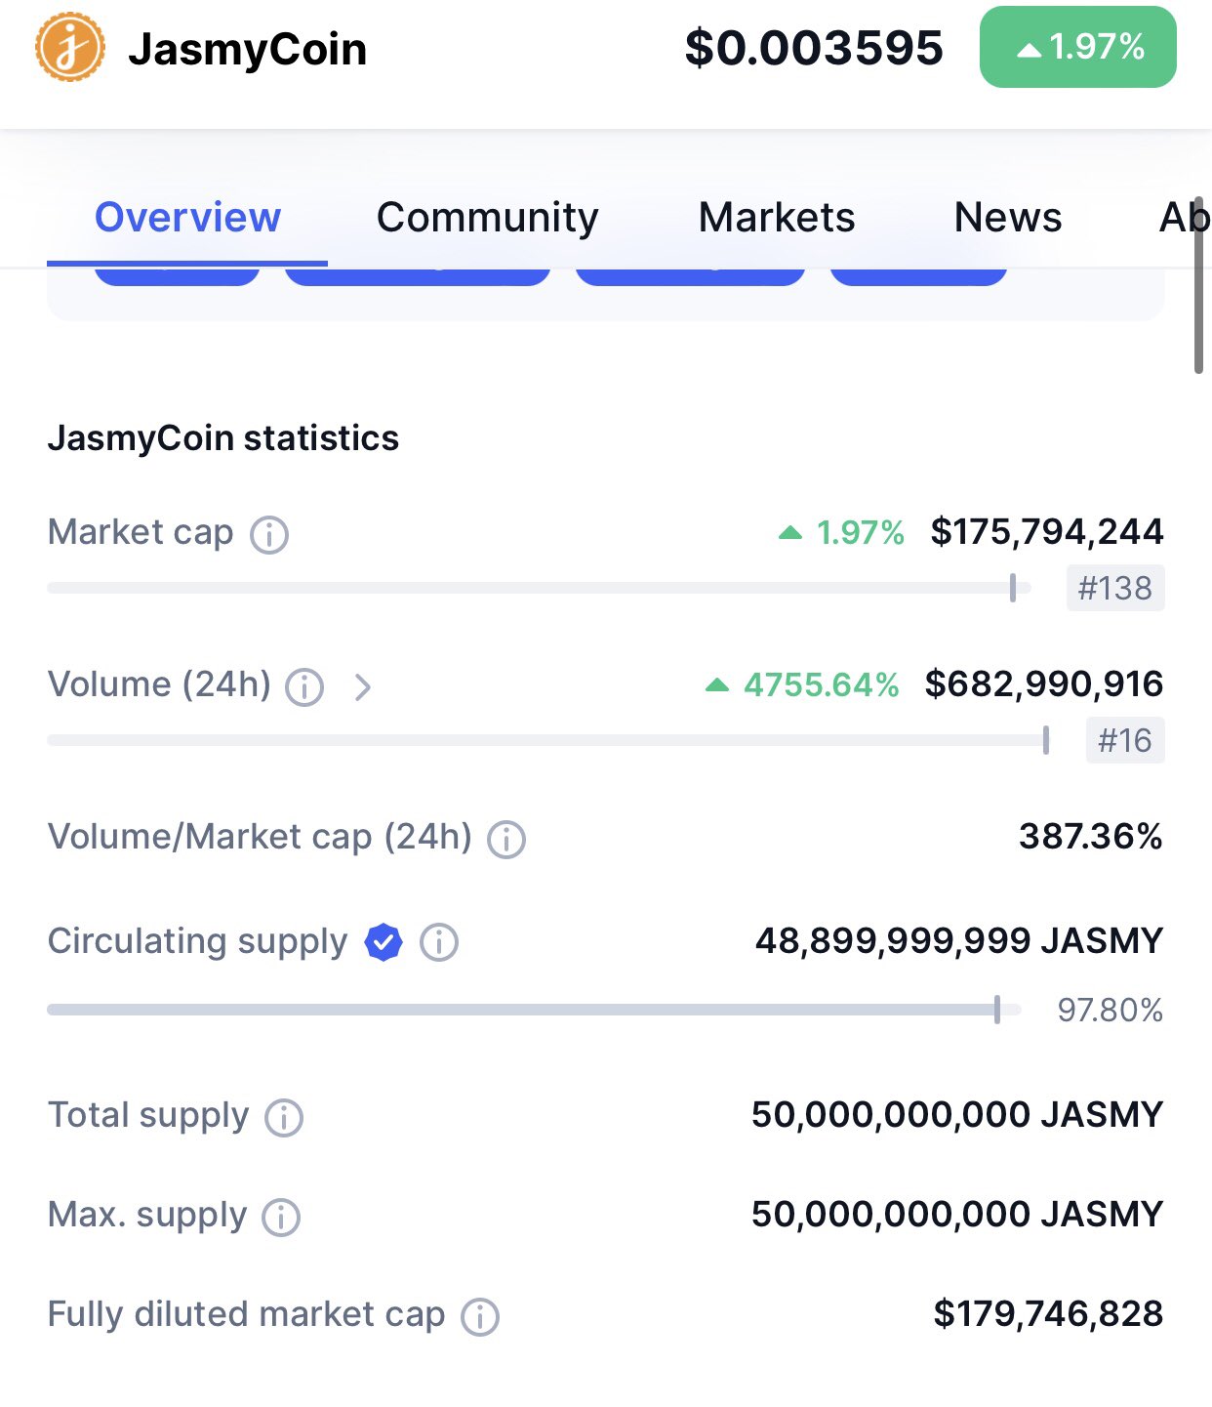1212x1407 pixels.
Task: Tap the Circulating supply verified badge
Action: point(384,942)
